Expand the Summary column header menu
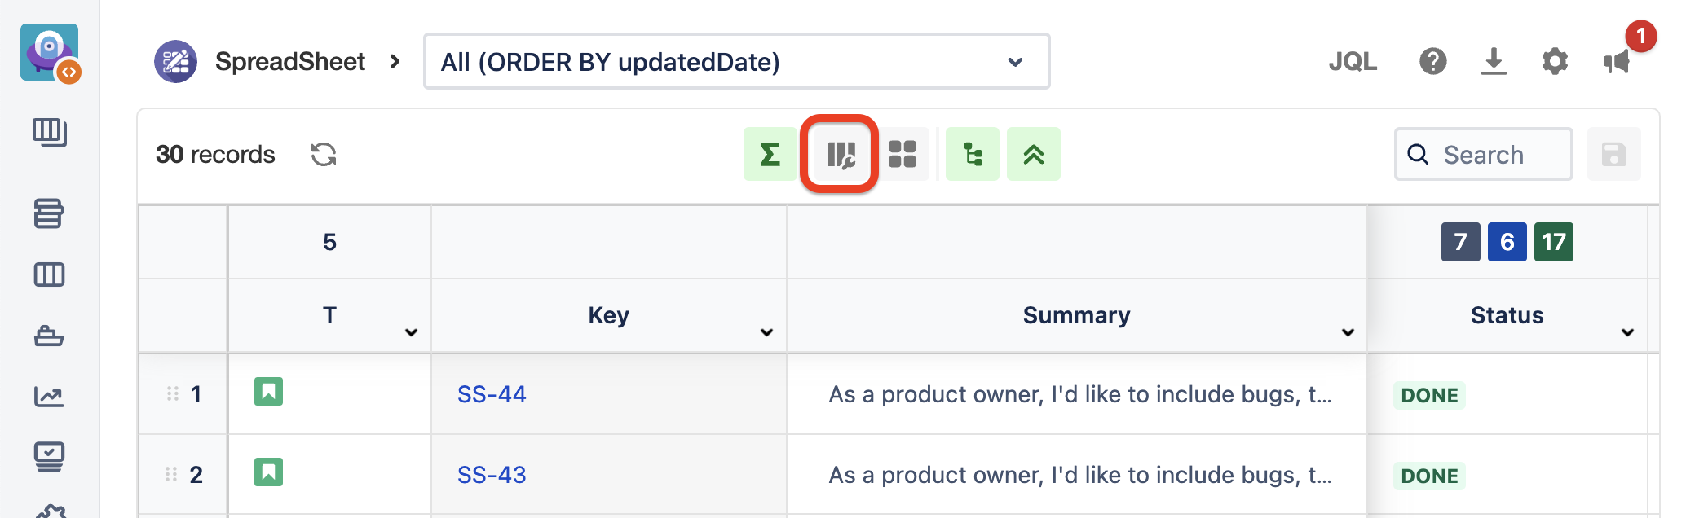The height and width of the screenshot is (518, 1686). coord(1348,331)
